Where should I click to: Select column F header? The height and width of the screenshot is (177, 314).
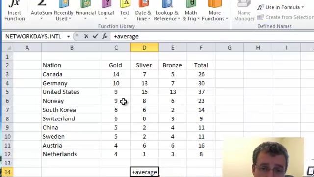[x=201, y=48]
